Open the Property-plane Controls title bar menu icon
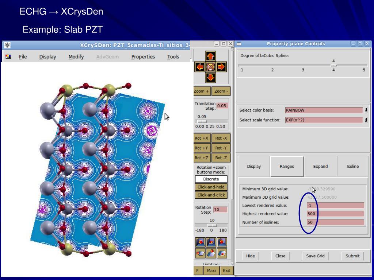374x280 pixels. (x=239, y=44)
